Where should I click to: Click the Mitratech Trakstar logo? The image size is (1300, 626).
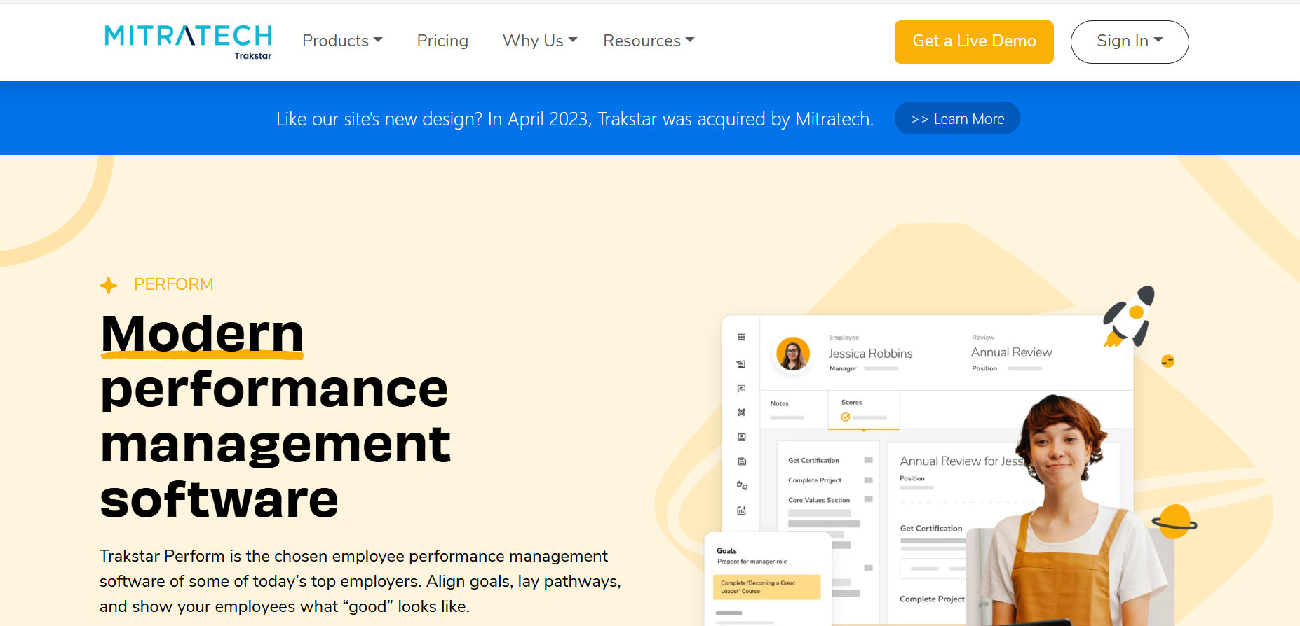click(188, 42)
